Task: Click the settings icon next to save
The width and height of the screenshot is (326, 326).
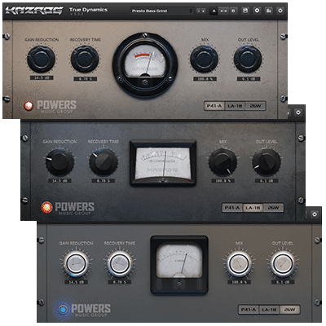Action: [x=257, y=11]
